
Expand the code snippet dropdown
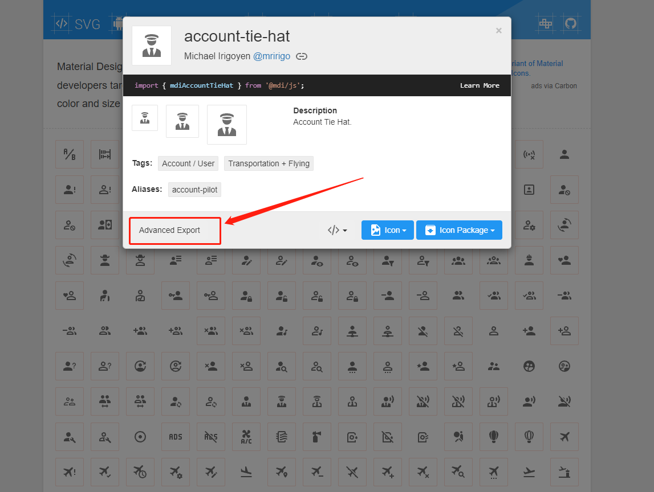[338, 231]
